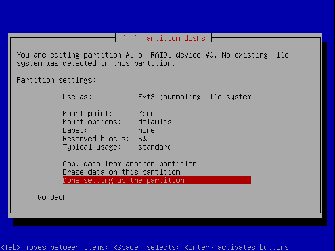The width and height of the screenshot is (335, 251).
Task: Select the 'Use as: Ext3 journaling file system' setting
Action: [x=157, y=97]
